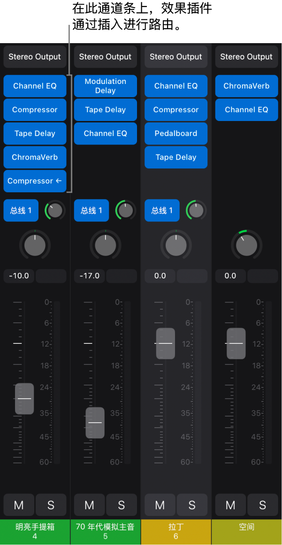This screenshot has width=282, height=545.
Task: Mute the 明亮手提箱 channel
Action: [x=19, y=505]
